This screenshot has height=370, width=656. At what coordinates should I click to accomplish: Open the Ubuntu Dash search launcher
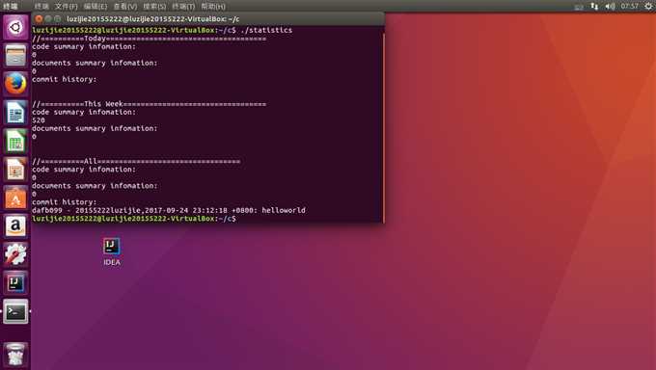(15, 27)
